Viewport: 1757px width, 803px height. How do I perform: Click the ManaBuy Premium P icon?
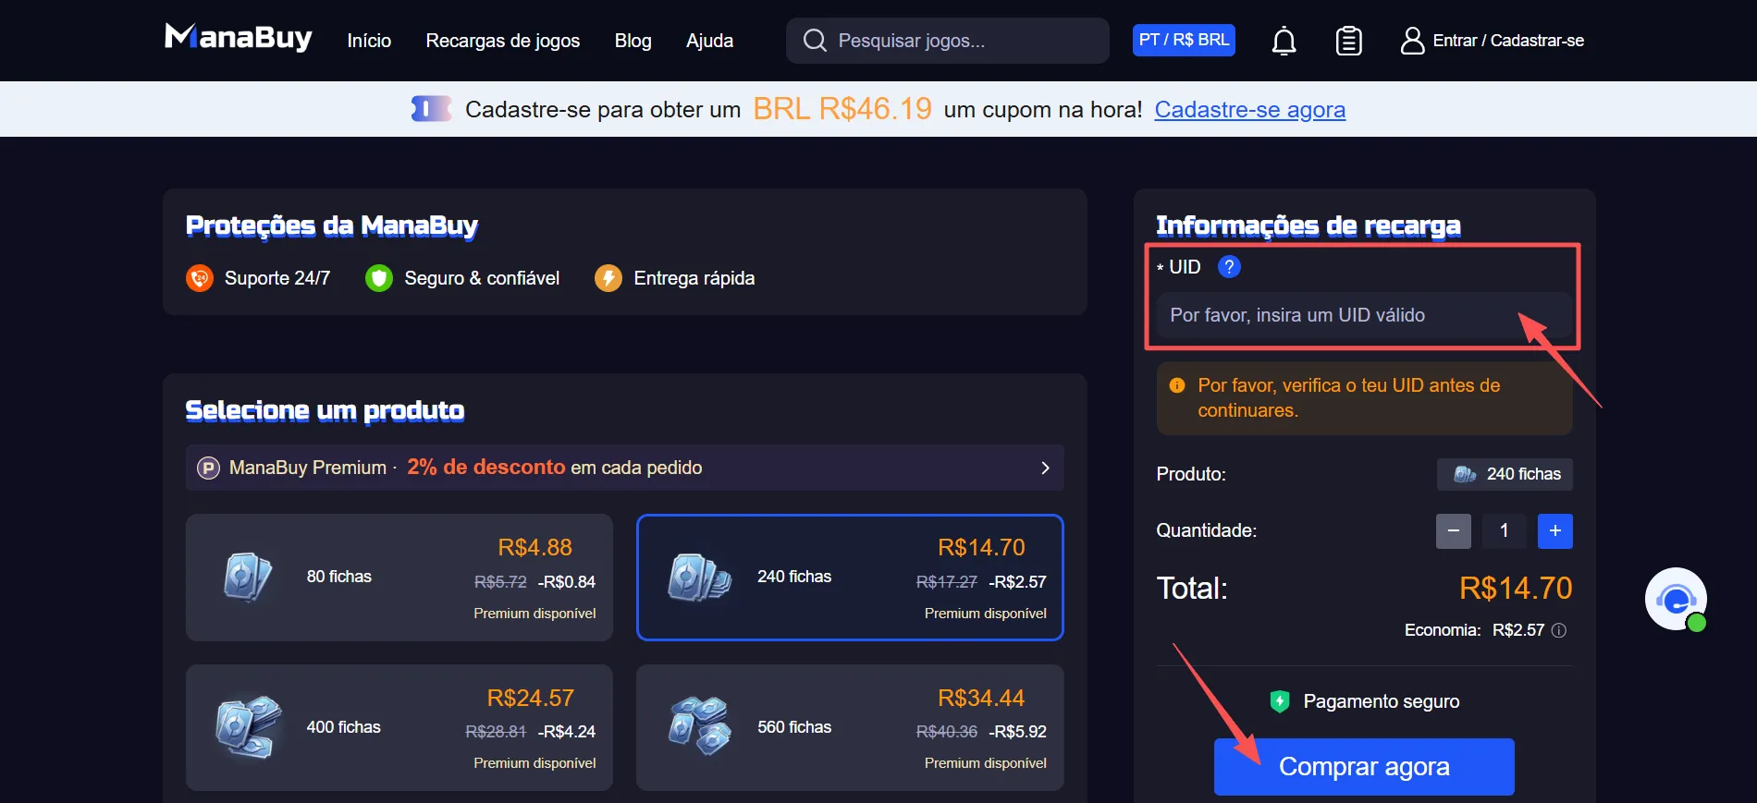(x=208, y=468)
